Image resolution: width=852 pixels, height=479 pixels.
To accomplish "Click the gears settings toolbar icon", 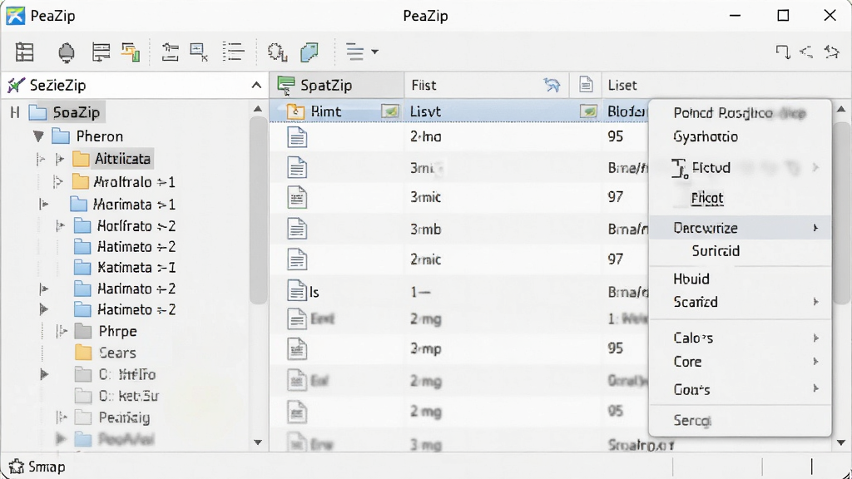I will (277, 52).
